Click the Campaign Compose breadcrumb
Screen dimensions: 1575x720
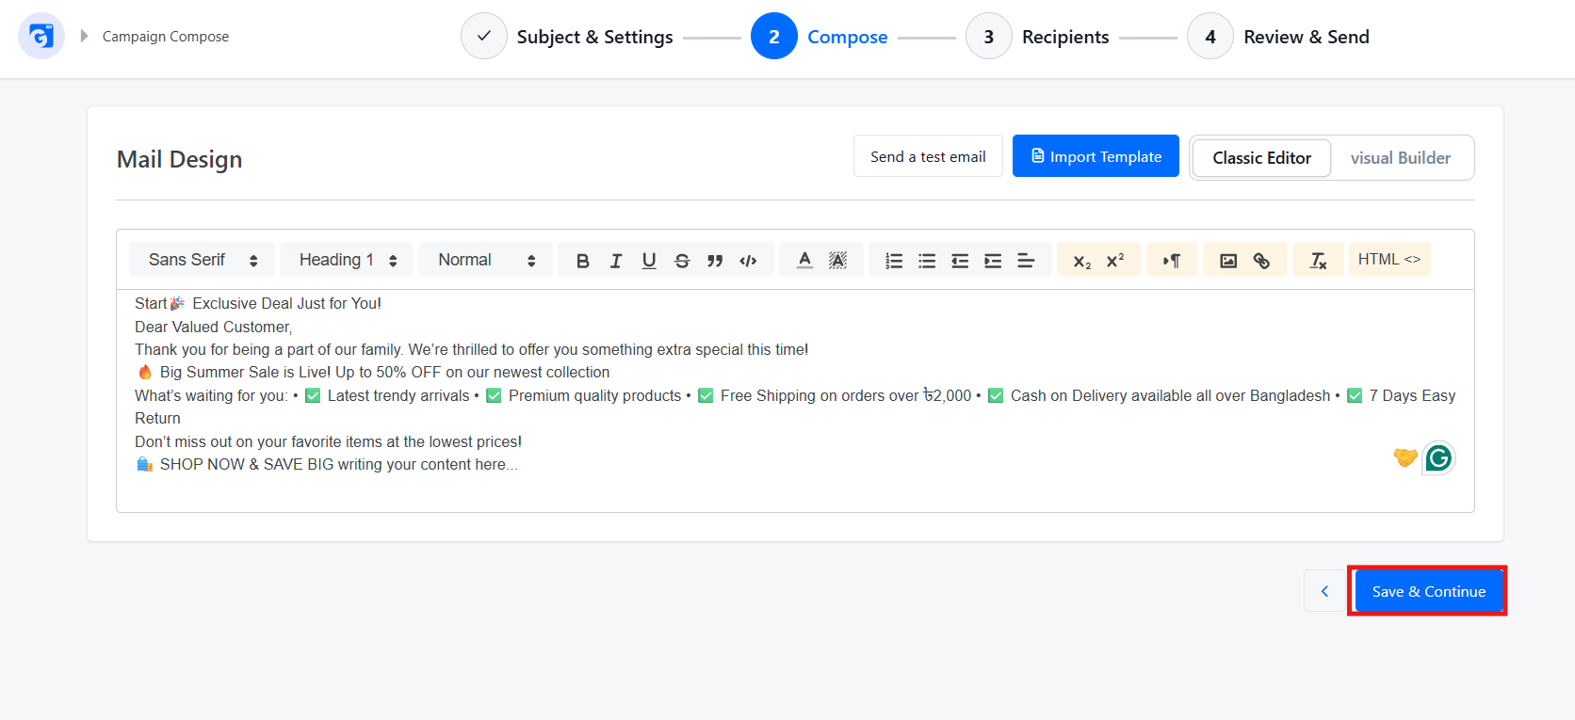pos(166,37)
